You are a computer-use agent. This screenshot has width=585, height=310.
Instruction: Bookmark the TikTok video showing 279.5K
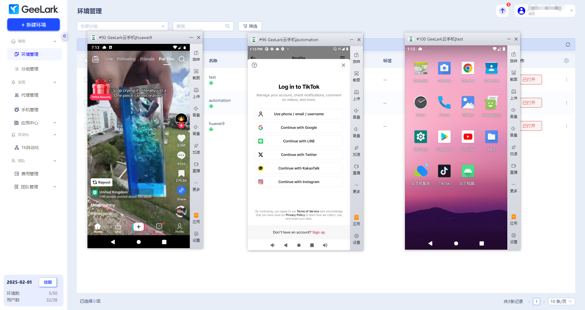(x=181, y=173)
